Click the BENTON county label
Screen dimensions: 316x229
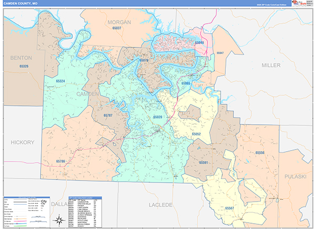point(21,58)
